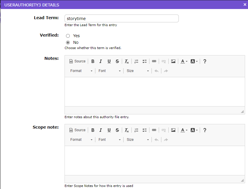Undo in Notes editor toolbar
Viewport: 248px width, 189px height.
(156, 71)
